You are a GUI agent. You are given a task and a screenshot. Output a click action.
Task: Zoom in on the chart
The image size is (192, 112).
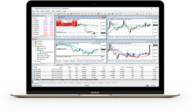pos(92,14)
